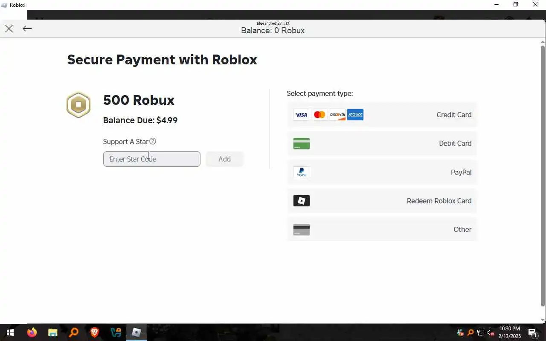The height and width of the screenshot is (341, 546).
Task: Click the scrollbar up arrow
Action: point(543,41)
